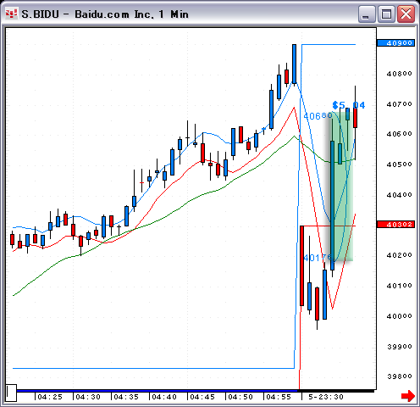420x407 pixels.
Task: Click the 04:50 time axis label
Action: point(240,397)
